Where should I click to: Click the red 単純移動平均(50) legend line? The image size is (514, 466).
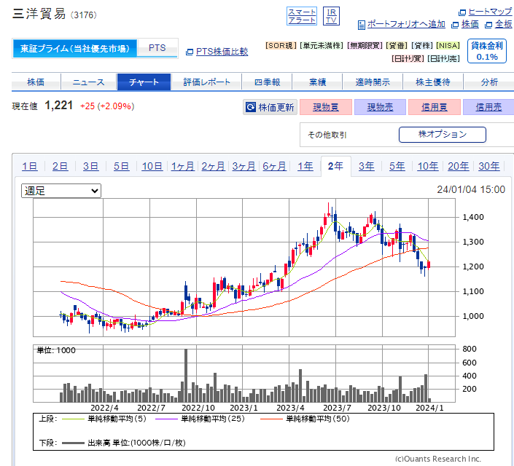pos(271,419)
